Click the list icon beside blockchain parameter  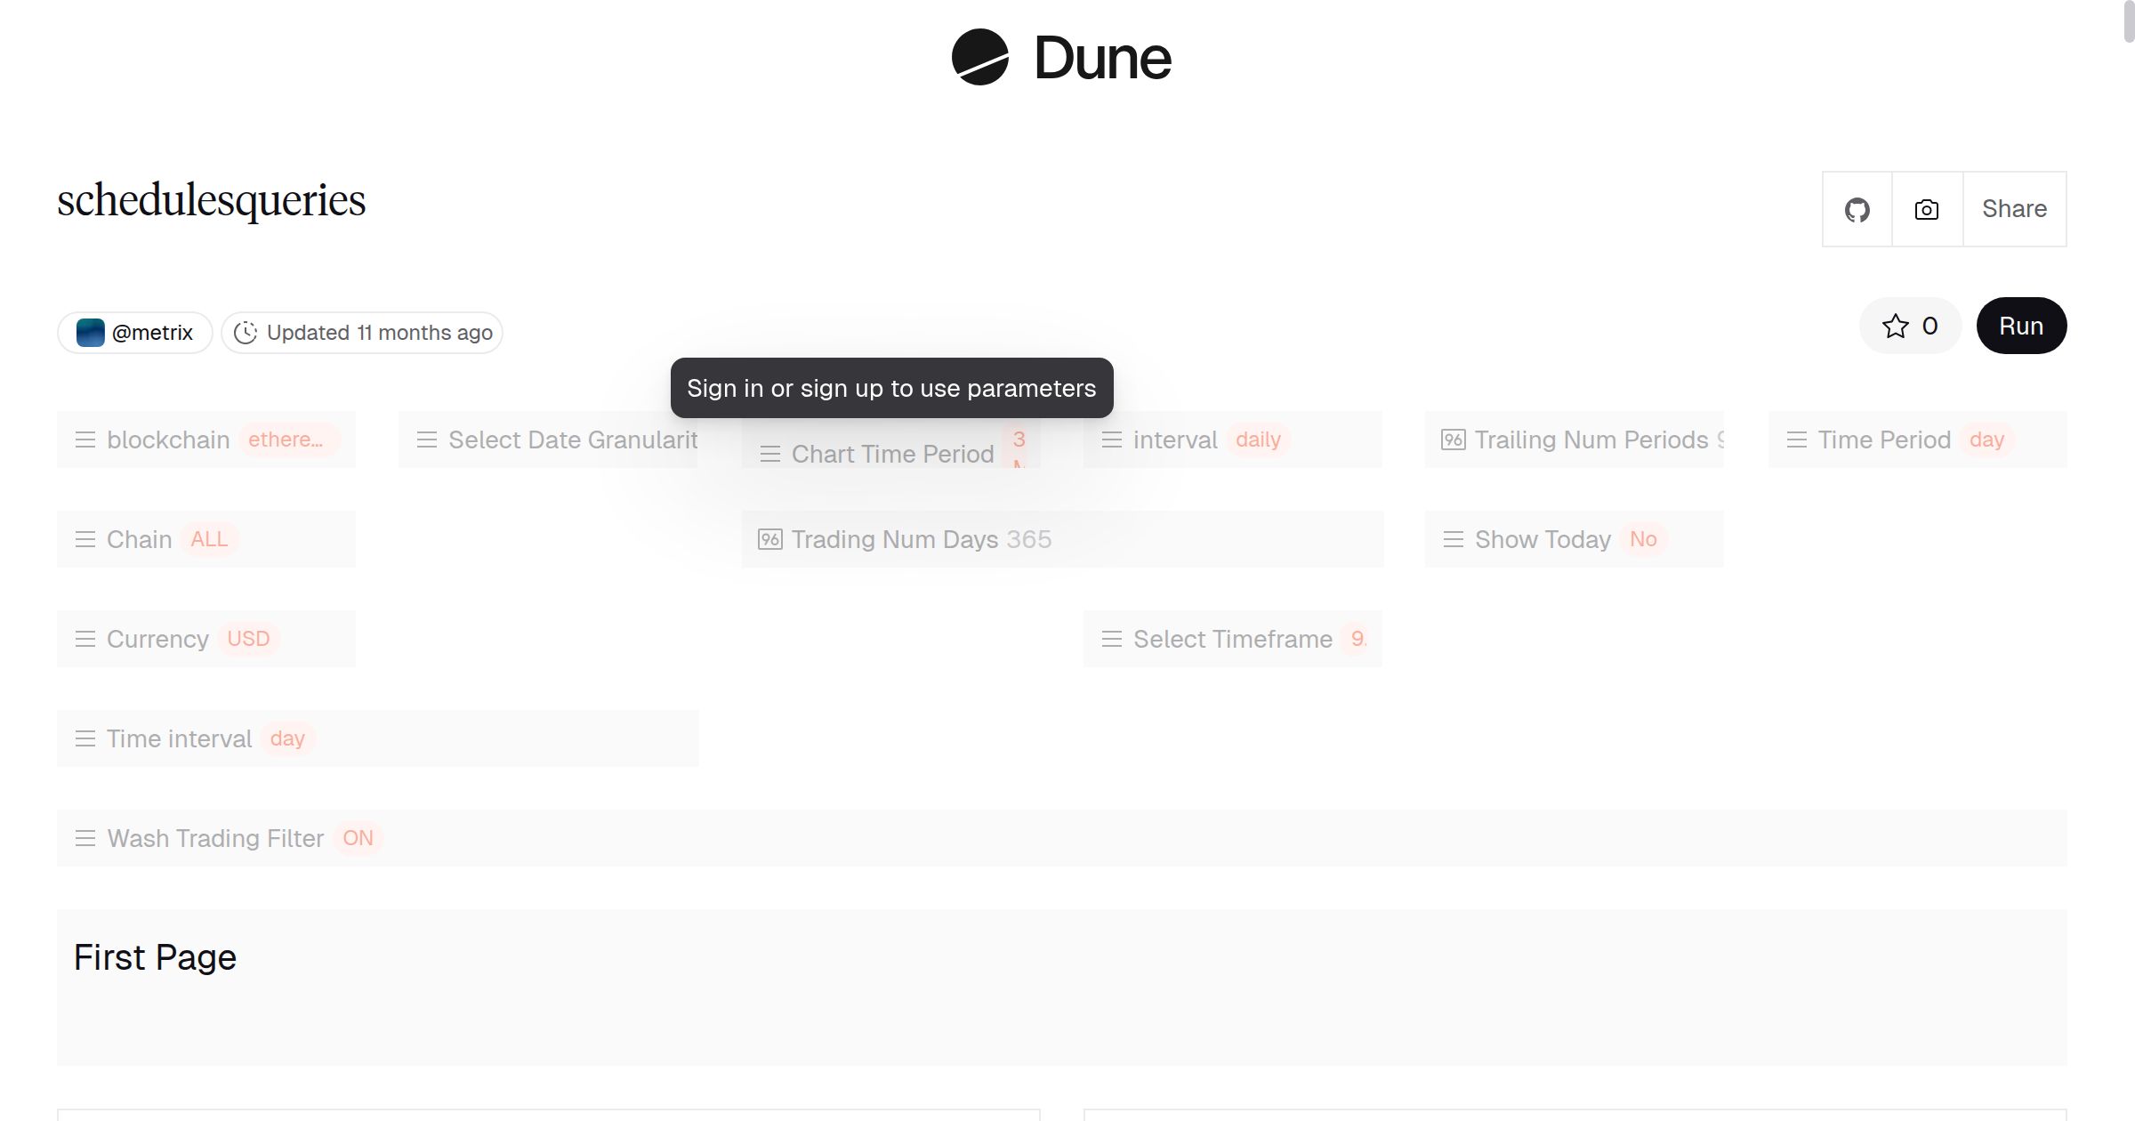tap(85, 440)
